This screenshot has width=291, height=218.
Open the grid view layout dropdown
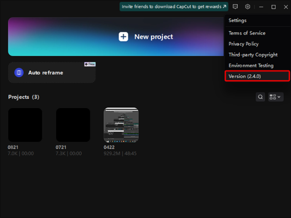click(276, 97)
